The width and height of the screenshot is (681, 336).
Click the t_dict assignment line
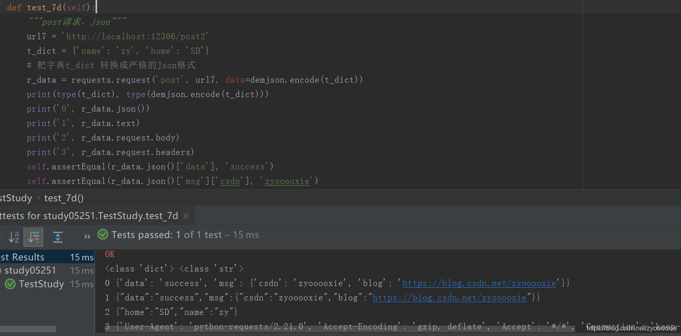tap(118, 51)
